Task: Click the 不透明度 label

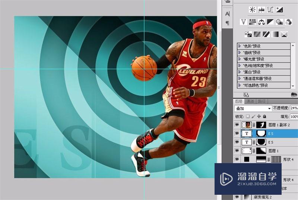Action: 281,108
